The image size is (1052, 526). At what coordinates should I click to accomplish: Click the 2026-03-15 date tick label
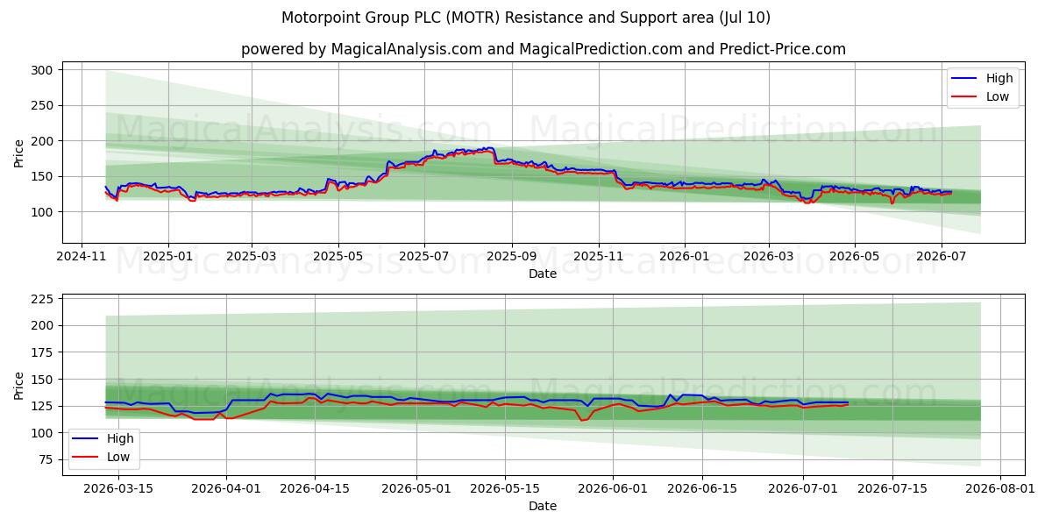click(x=119, y=488)
